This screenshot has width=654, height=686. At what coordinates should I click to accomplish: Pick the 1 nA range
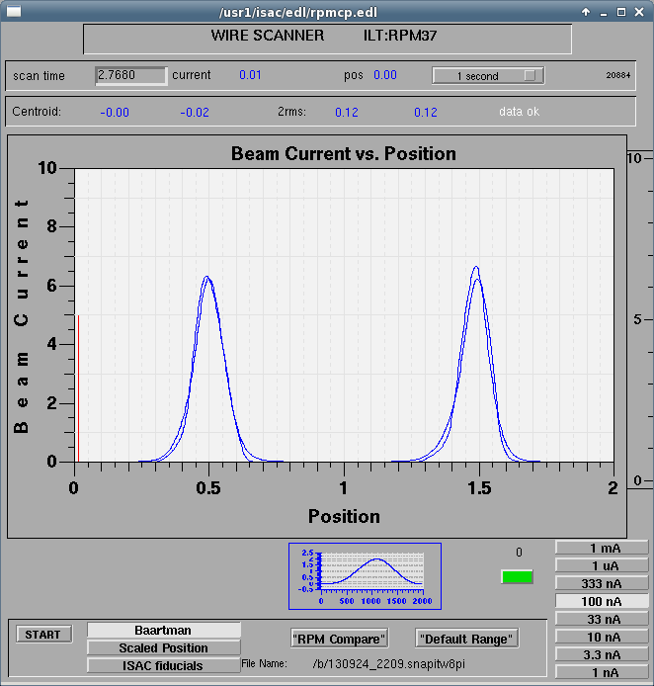click(602, 672)
